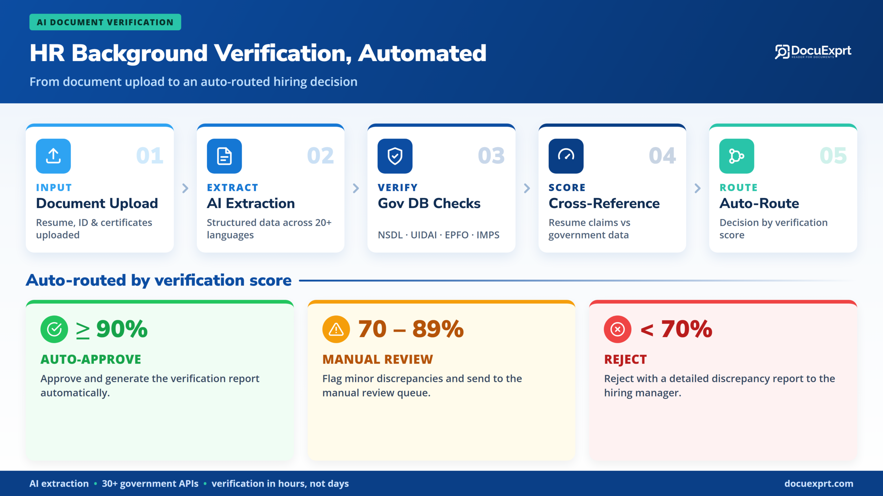This screenshot has width=883, height=496.
Task: Click the Gov DB Checks title
Action: click(x=429, y=204)
